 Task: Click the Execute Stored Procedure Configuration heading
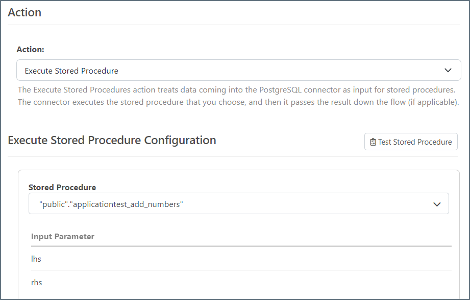point(112,140)
